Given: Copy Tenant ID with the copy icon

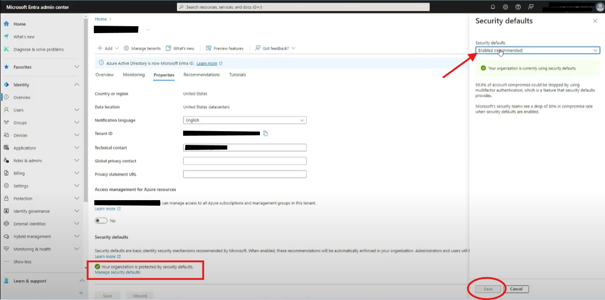Looking at the screenshot, I should click(x=265, y=133).
